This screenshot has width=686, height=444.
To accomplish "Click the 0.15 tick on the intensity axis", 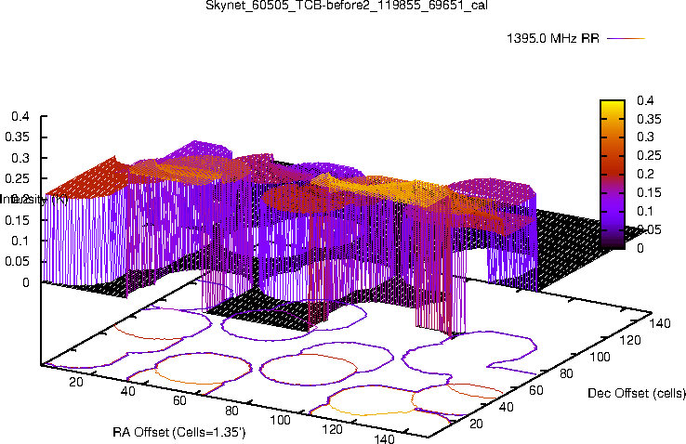I will coord(17,220).
